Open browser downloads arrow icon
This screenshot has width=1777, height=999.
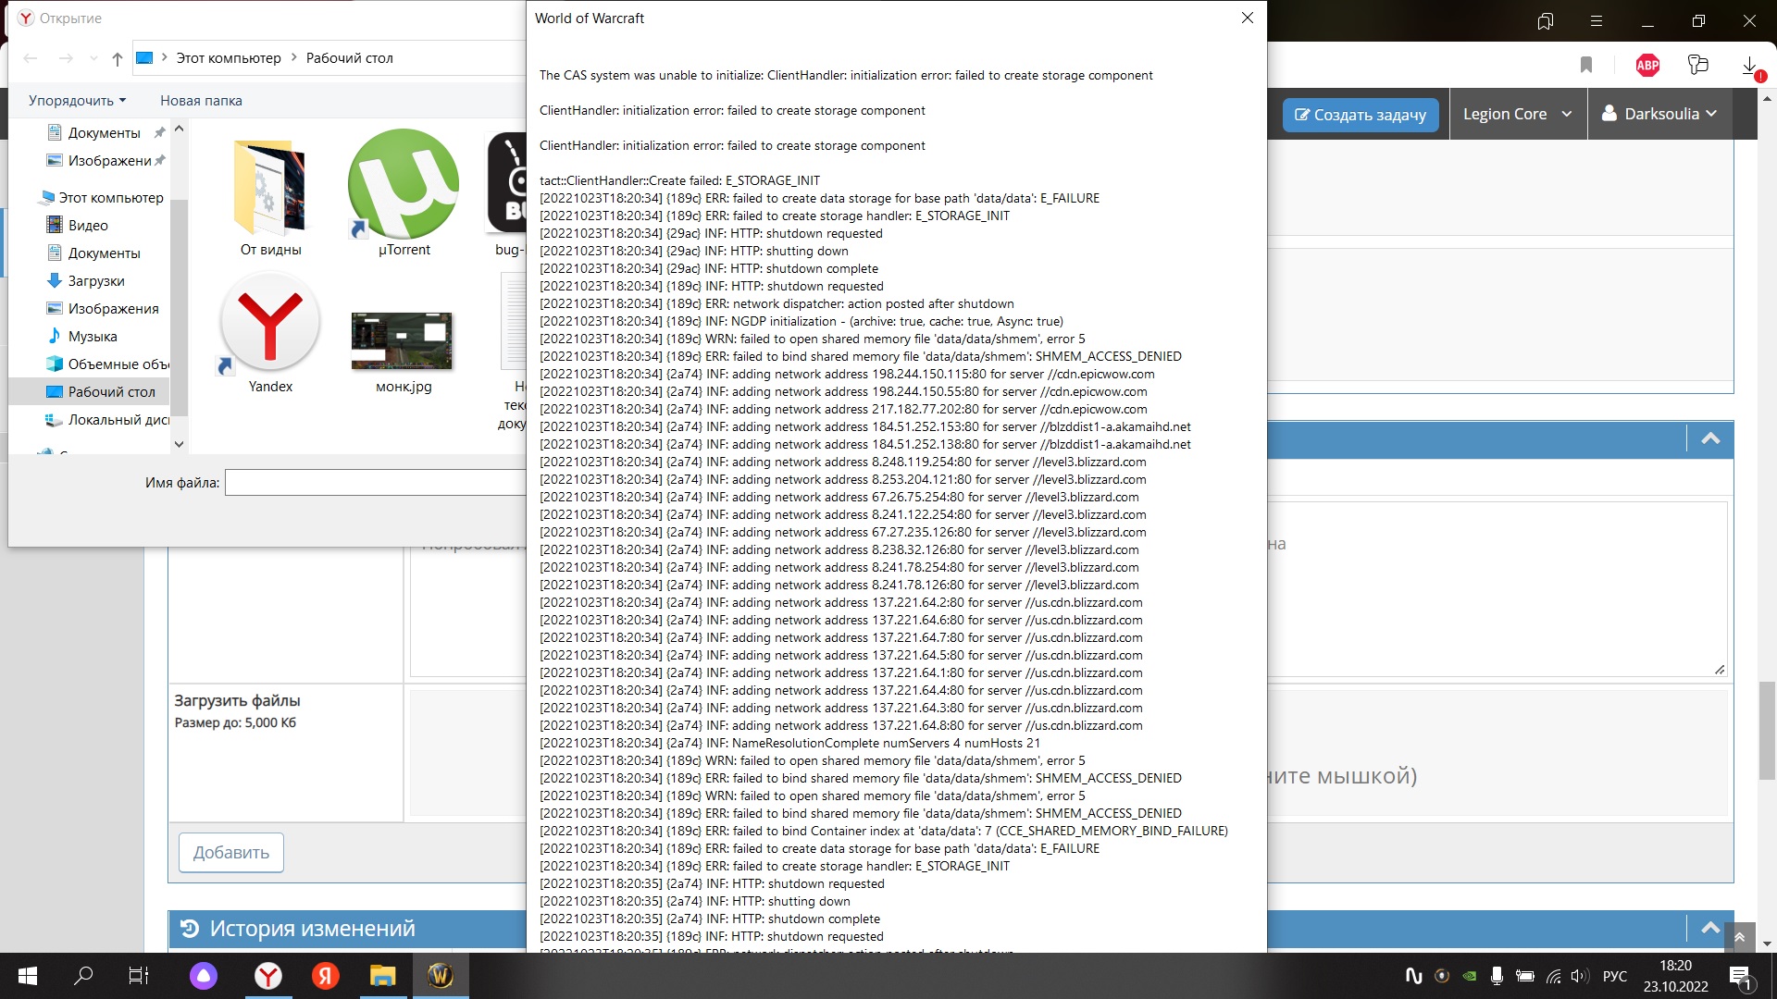click(x=1749, y=66)
